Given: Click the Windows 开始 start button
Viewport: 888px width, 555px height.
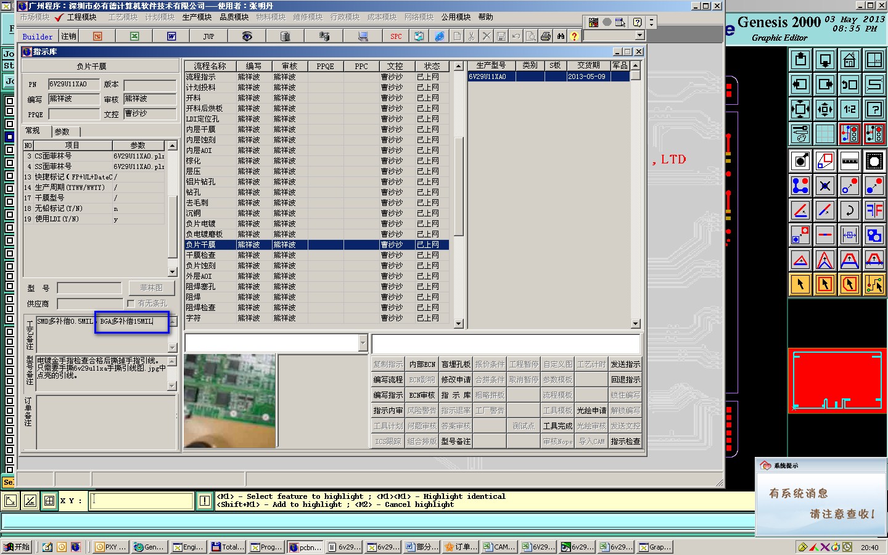Looking at the screenshot, I should point(17,547).
